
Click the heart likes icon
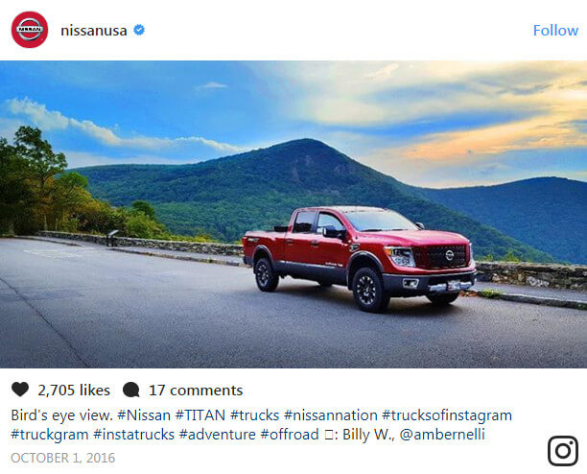pos(20,390)
